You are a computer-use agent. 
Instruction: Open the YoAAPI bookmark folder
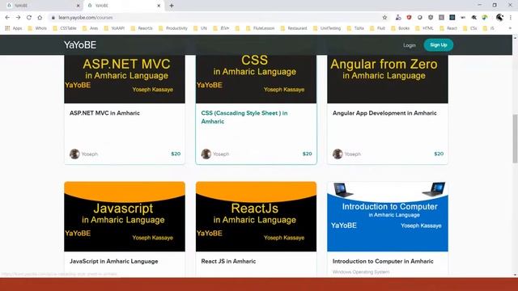114,28
